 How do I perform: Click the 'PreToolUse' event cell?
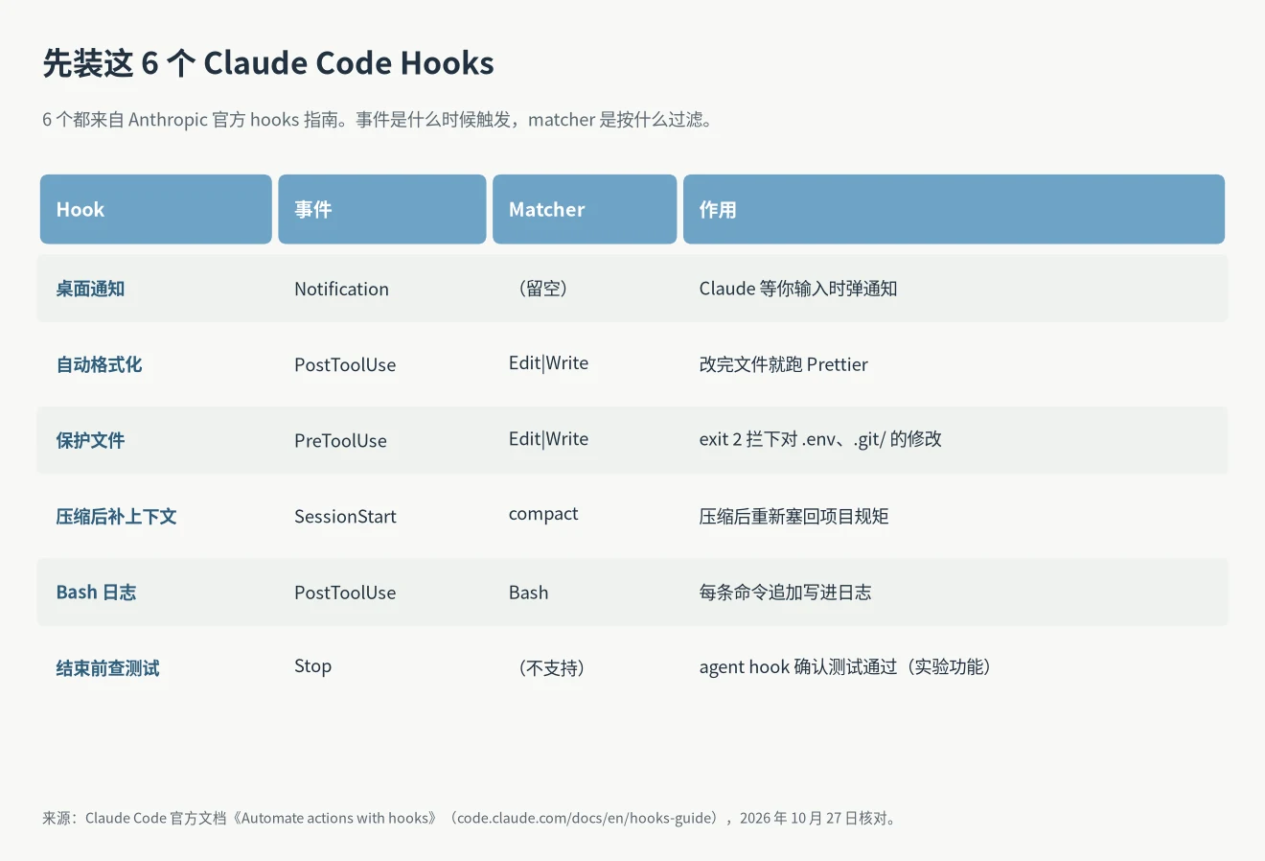tap(340, 440)
